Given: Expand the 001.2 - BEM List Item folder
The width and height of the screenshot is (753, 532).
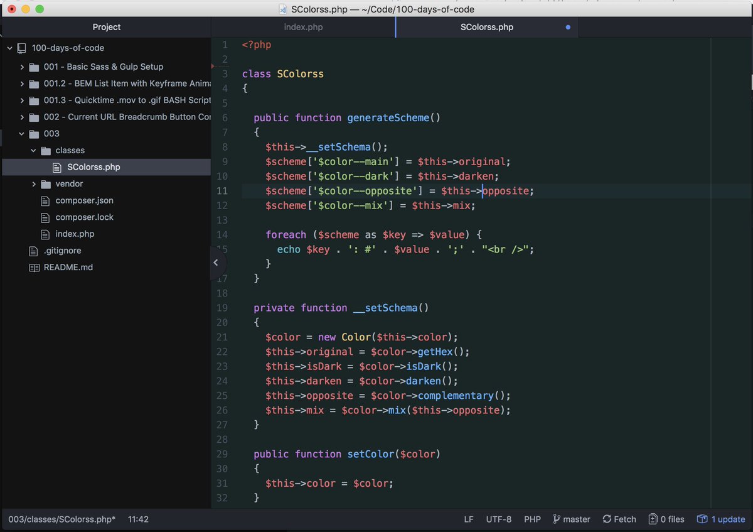Looking at the screenshot, I should pos(22,84).
